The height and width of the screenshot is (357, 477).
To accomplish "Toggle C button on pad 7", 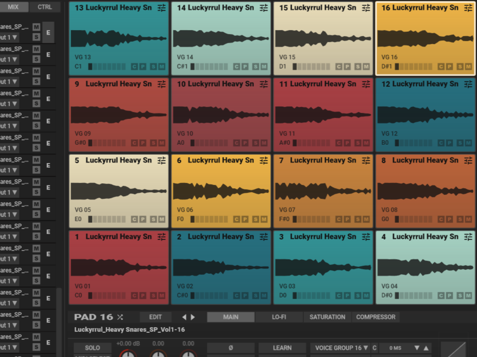I will pos(339,219).
